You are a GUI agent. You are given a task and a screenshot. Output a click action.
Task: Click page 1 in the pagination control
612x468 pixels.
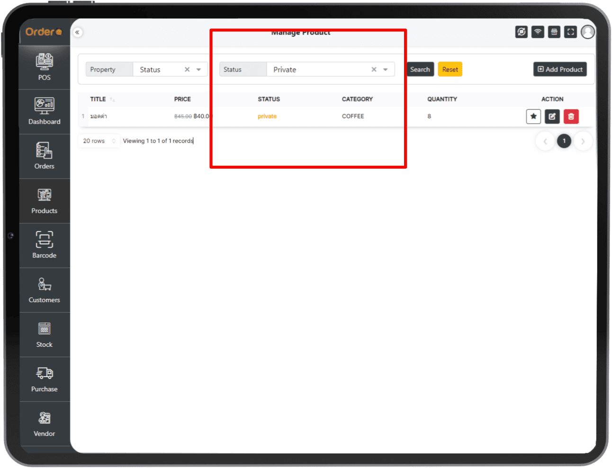(564, 141)
